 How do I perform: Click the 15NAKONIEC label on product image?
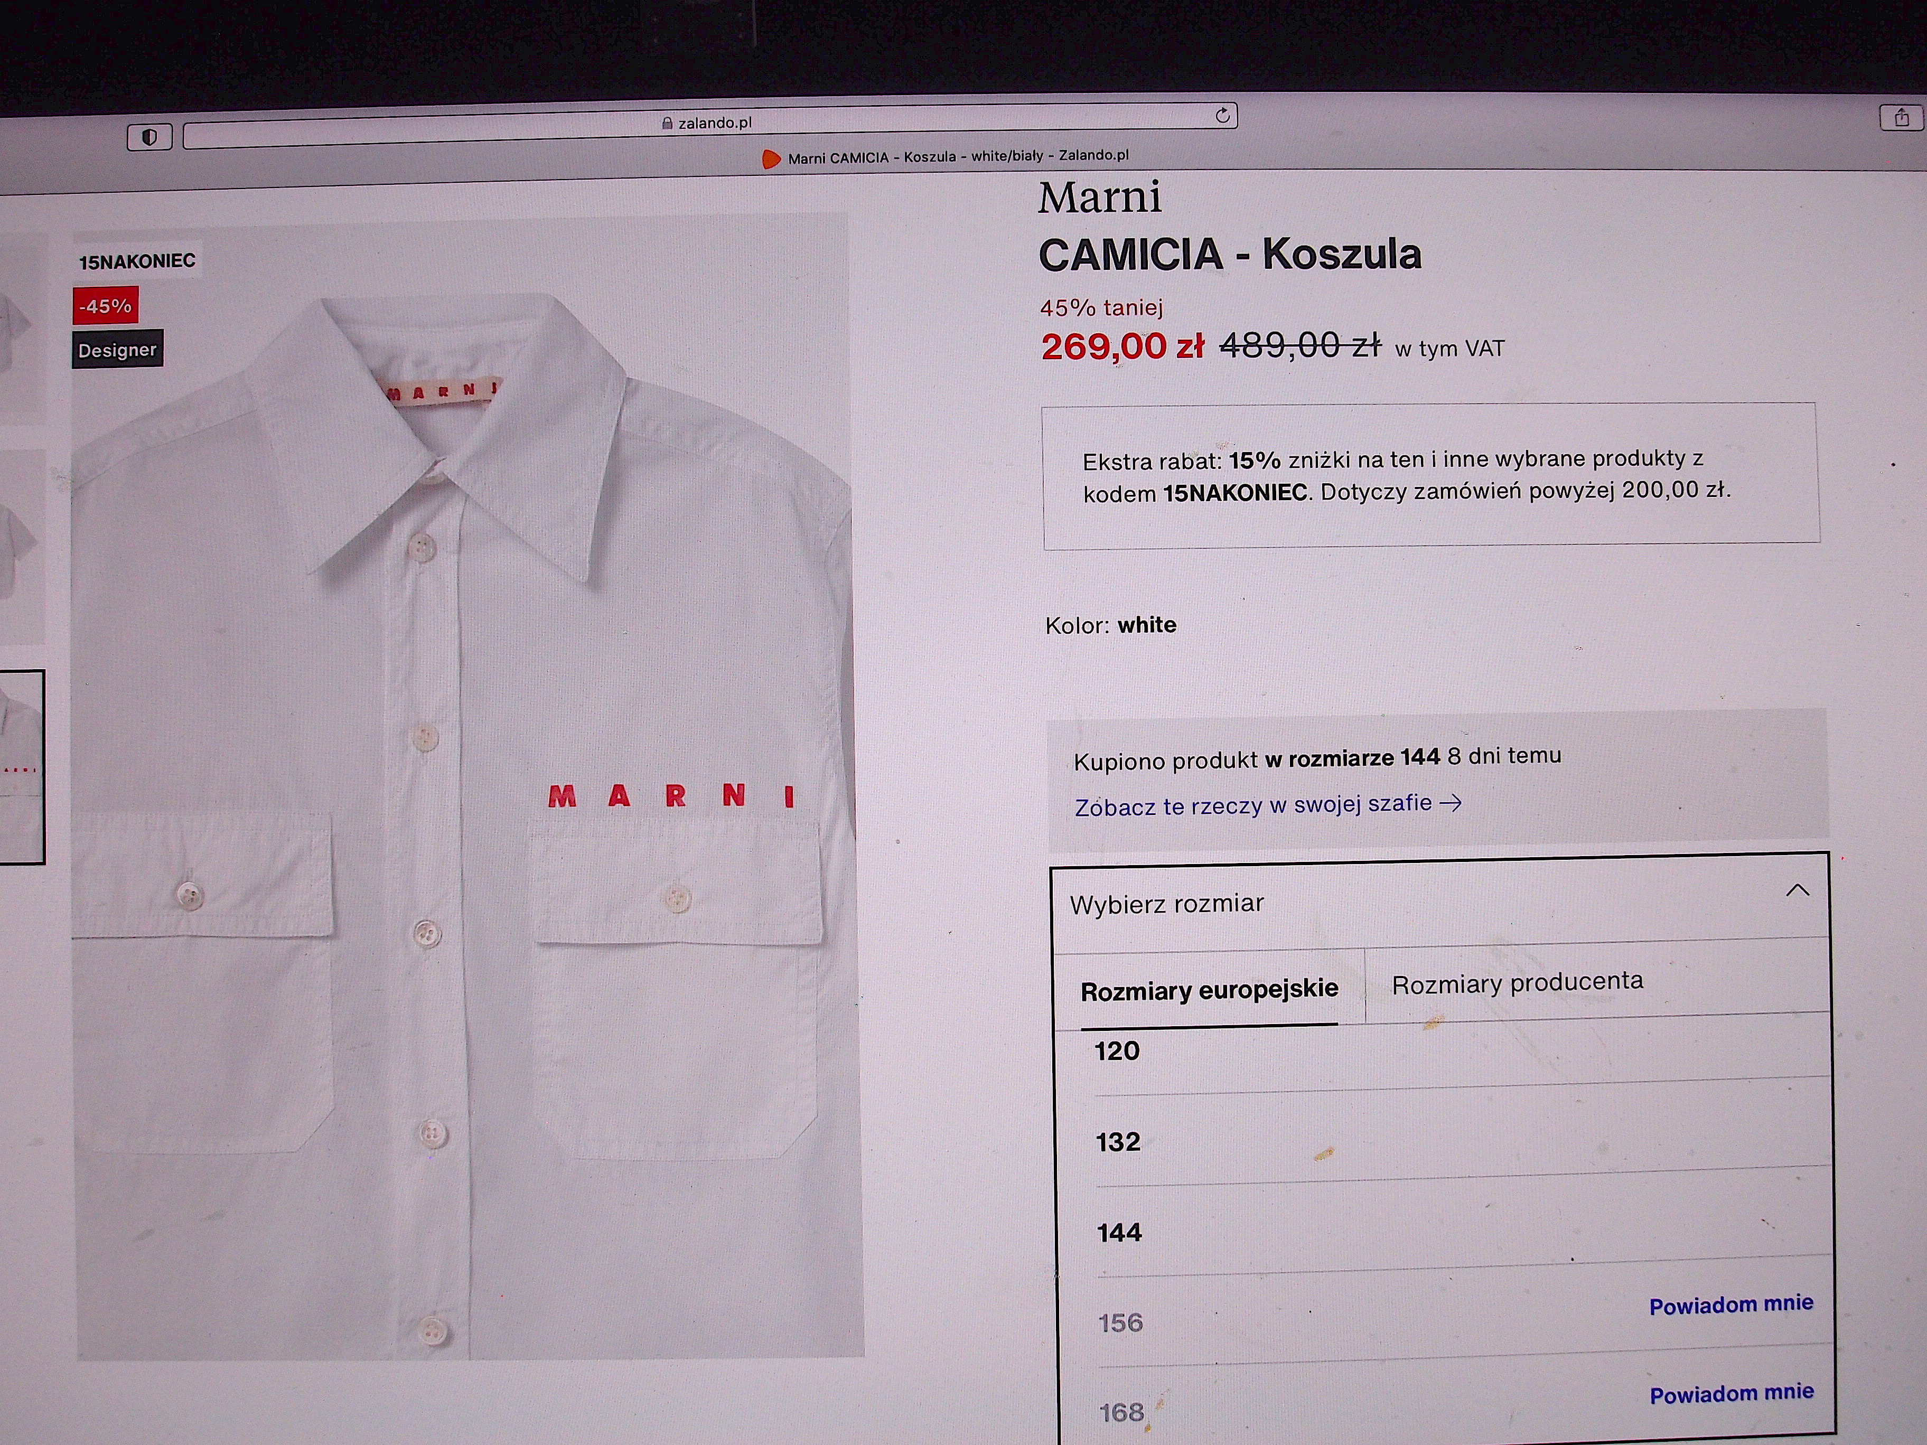137,261
